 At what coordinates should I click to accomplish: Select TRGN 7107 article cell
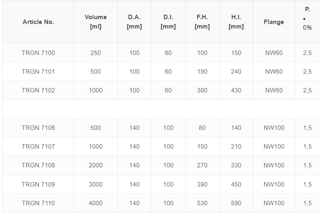tap(38, 147)
